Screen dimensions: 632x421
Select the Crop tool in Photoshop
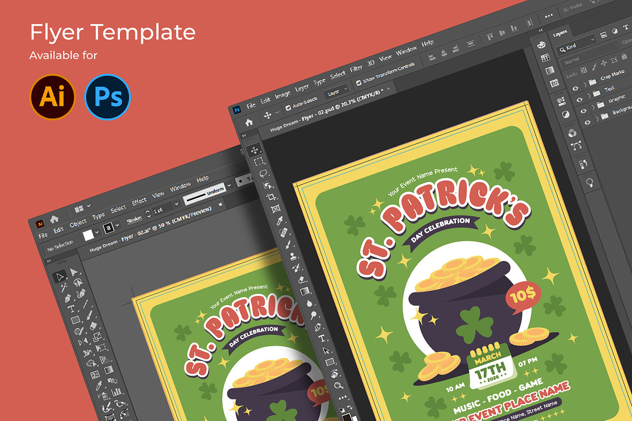(x=271, y=197)
